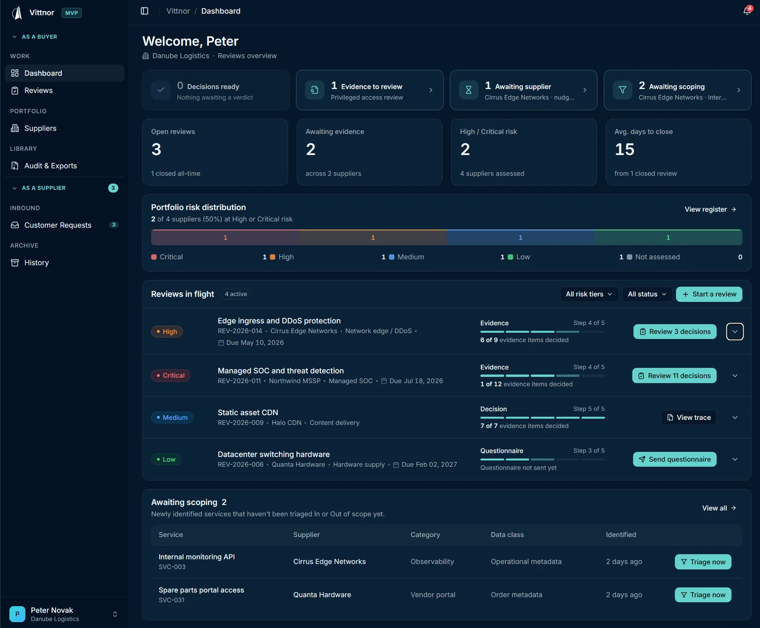This screenshot has width=760, height=628.
Task: Click the Reviews clipboard icon in sidebar
Action: coord(15,91)
